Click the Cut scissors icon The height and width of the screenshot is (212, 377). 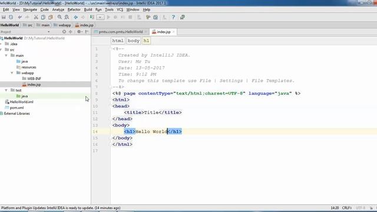(36, 17)
